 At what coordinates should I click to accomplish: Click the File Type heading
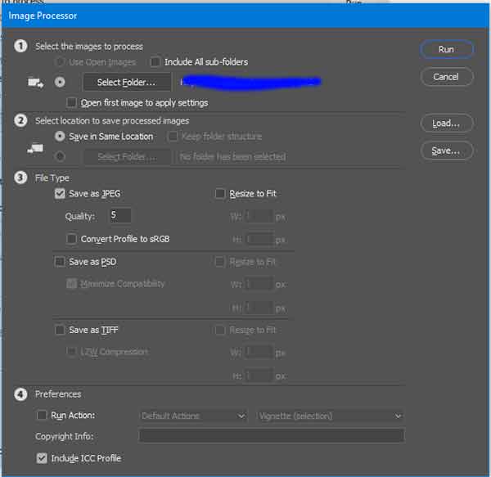coord(52,178)
